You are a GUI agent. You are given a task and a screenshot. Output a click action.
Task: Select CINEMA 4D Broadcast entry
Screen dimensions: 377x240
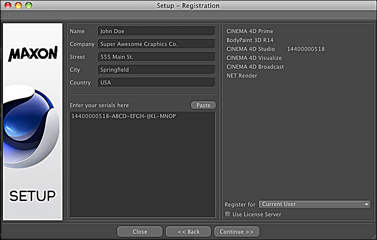pos(255,67)
